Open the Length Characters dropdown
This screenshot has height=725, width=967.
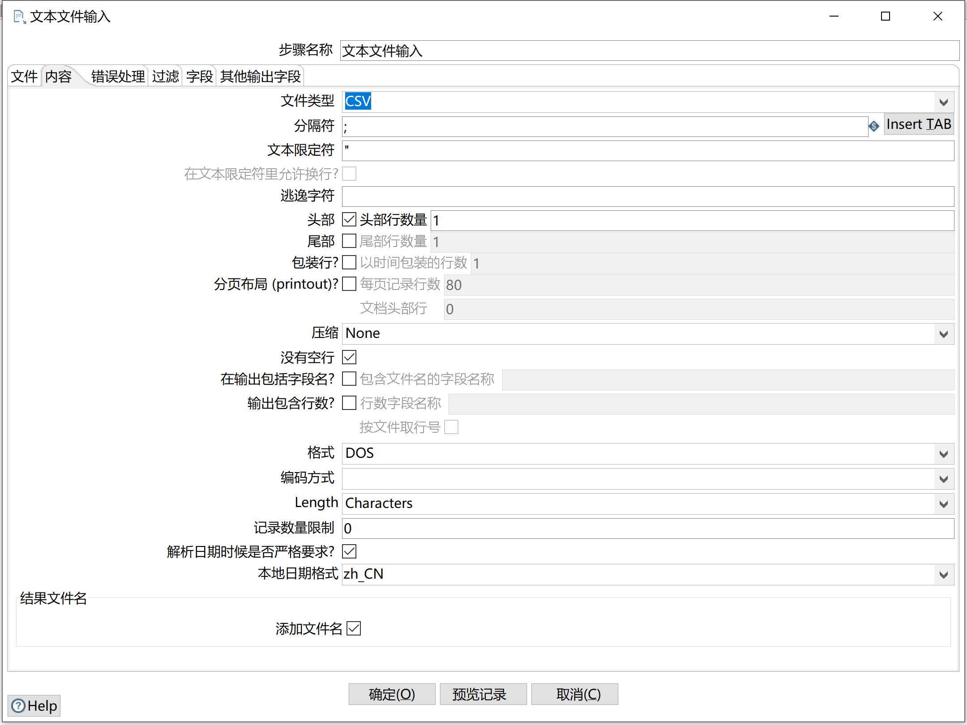pyautogui.click(x=944, y=504)
